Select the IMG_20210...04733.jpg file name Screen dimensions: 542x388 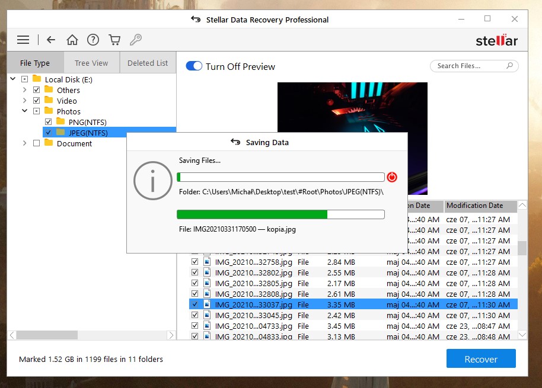pos(254,326)
